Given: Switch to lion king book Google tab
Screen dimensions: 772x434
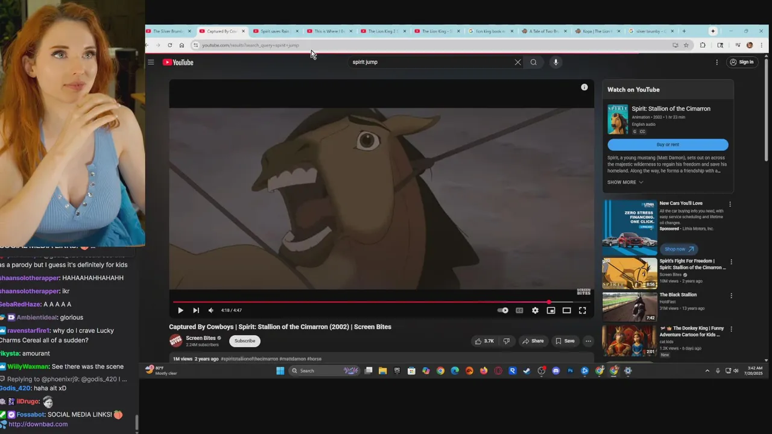Looking at the screenshot, I should point(490,31).
